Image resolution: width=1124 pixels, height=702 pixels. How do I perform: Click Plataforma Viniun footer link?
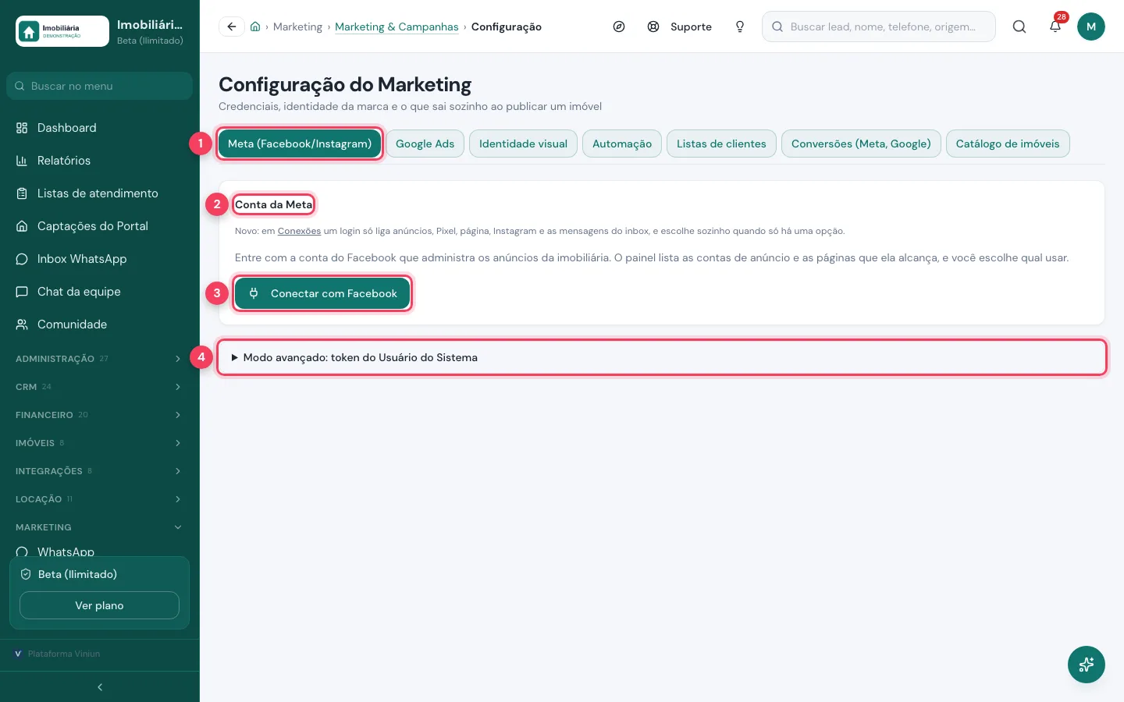(57, 654)
